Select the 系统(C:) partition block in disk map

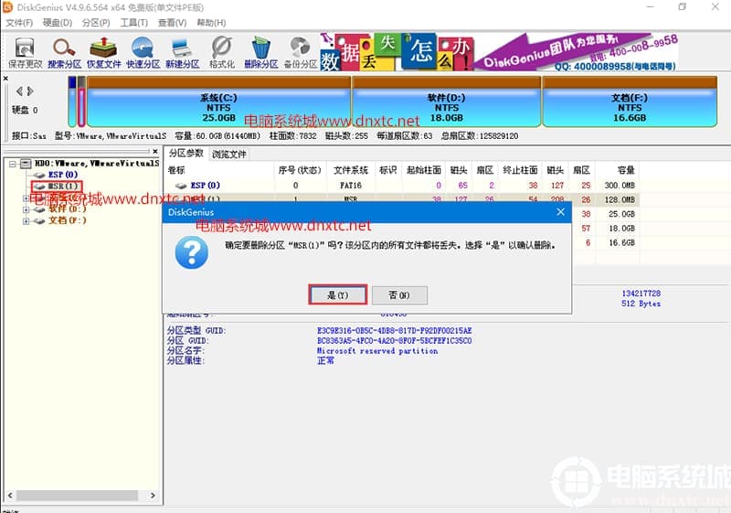pyautogui.click(x=218, y=102)
